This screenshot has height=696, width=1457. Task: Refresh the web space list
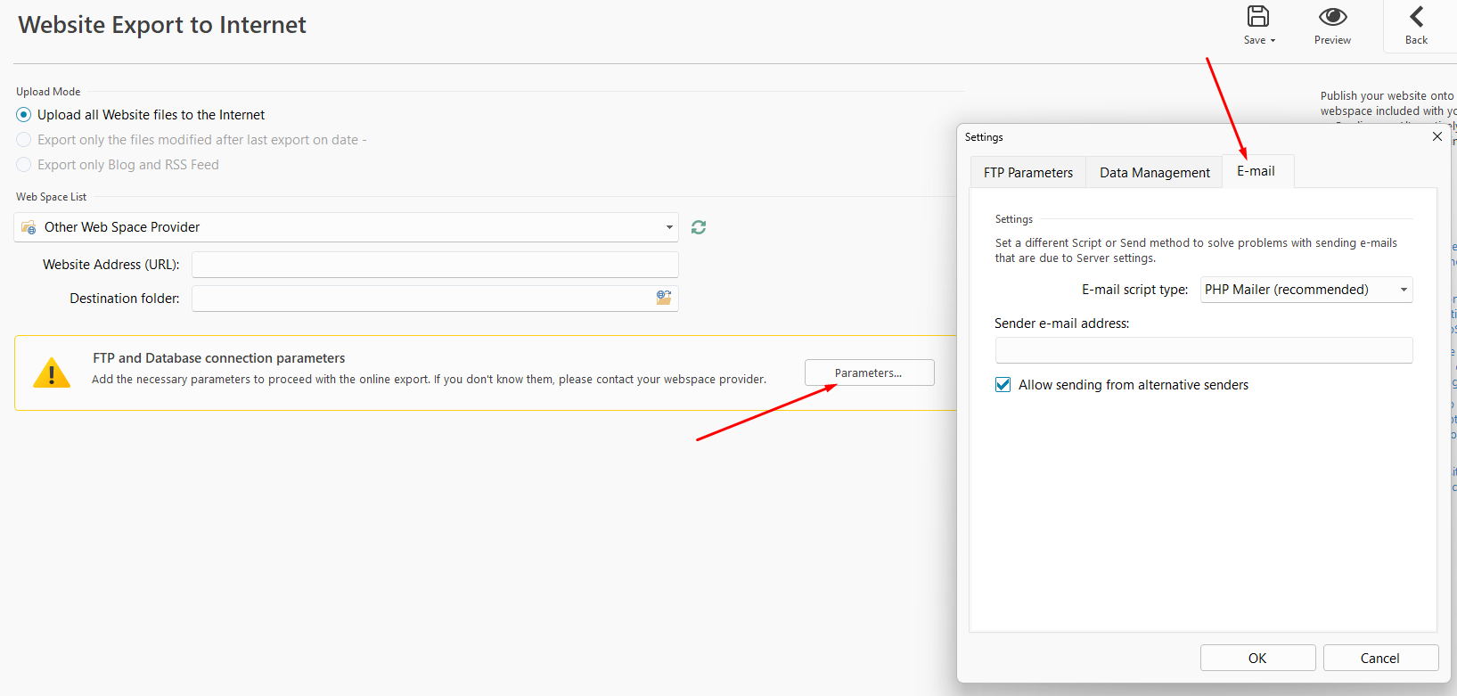[699, 227]
